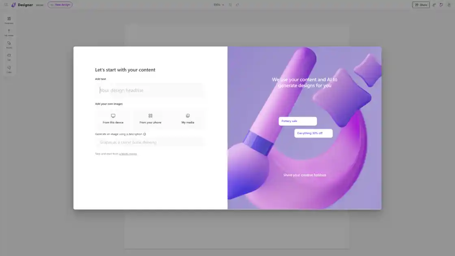
Task: Open the user account profile icon
Action: point(449,4)
